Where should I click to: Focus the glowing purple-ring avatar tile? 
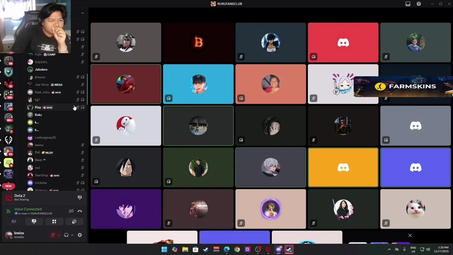(x=270, y=209)
